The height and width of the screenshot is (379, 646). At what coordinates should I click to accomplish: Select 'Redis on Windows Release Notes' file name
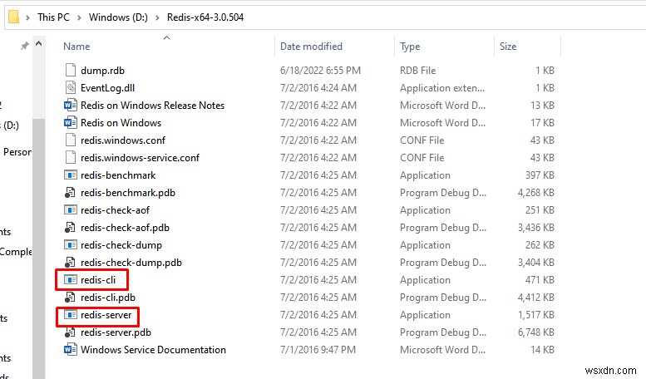point(152,106)
